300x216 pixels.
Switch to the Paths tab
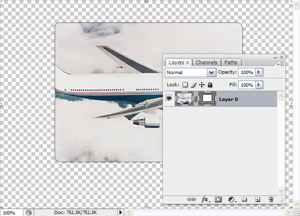coord(231,62)
